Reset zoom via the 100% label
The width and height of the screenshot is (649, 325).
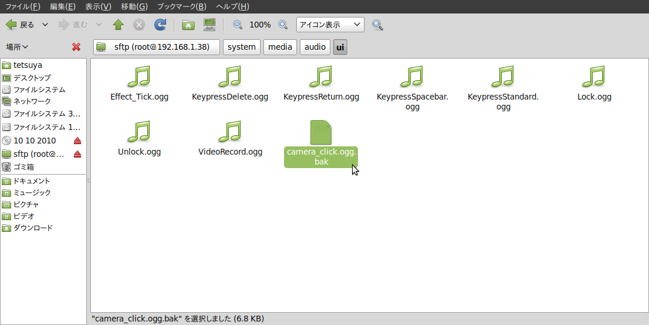260,25
